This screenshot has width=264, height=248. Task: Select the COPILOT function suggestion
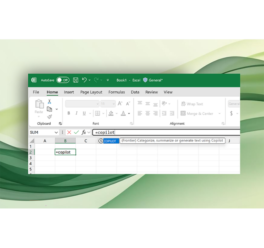point(108,141)
